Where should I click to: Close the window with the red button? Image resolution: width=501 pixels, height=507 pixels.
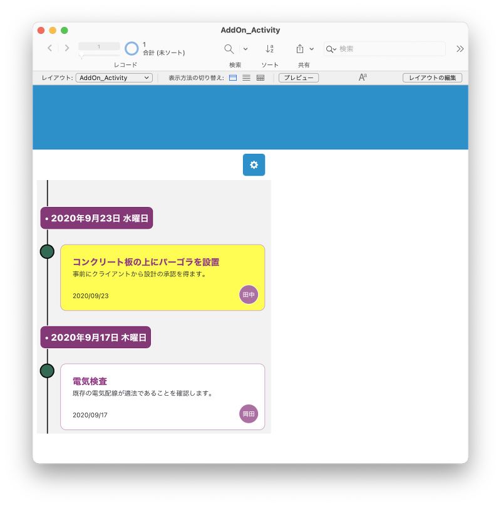(41, 30)
